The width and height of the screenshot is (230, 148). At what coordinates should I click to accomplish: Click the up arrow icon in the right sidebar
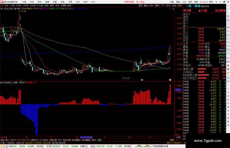[x=228, y=9]
